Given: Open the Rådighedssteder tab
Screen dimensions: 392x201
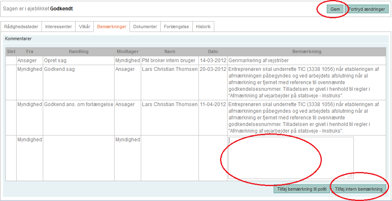Looking at the screenshot, I should 21,27.
